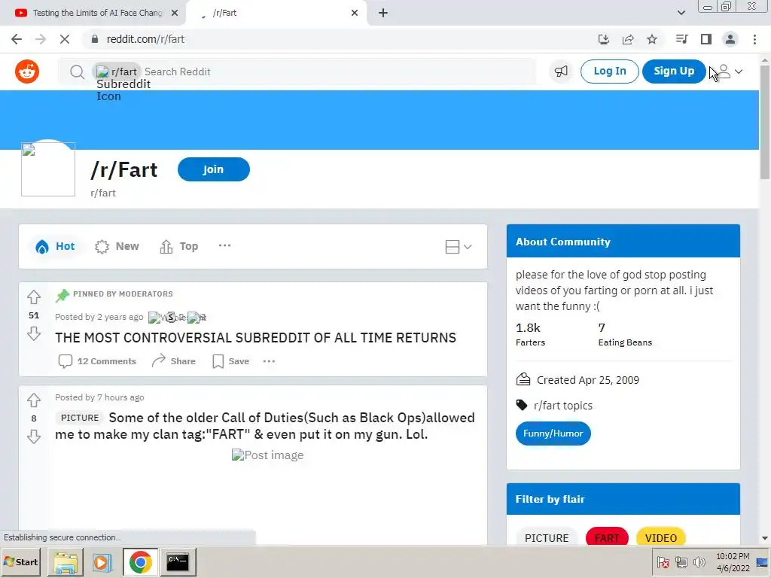Screen dimensions: 771x578
Task: Click the '1.8k' Farters count
Action: [x=528, y=328]
